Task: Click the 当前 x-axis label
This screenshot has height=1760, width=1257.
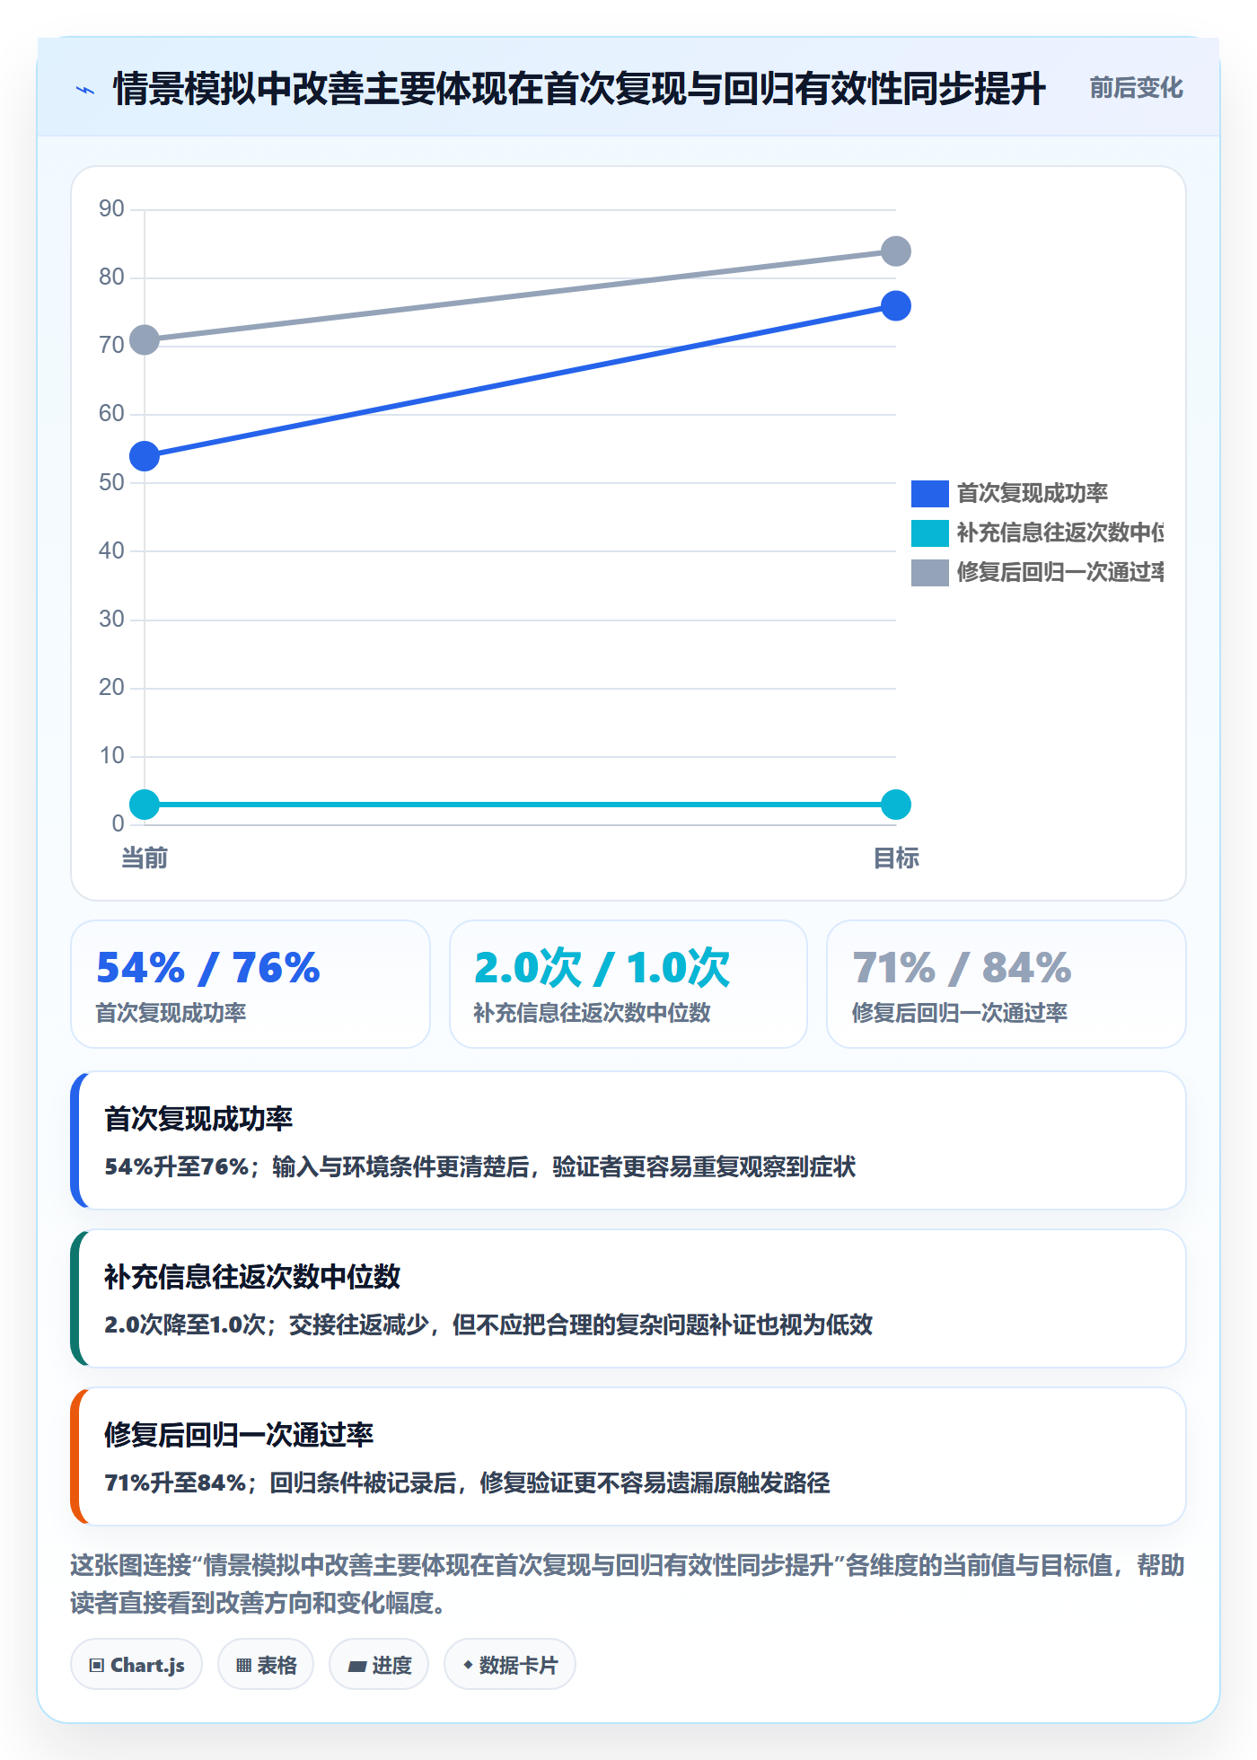Action: click(145, 858)
